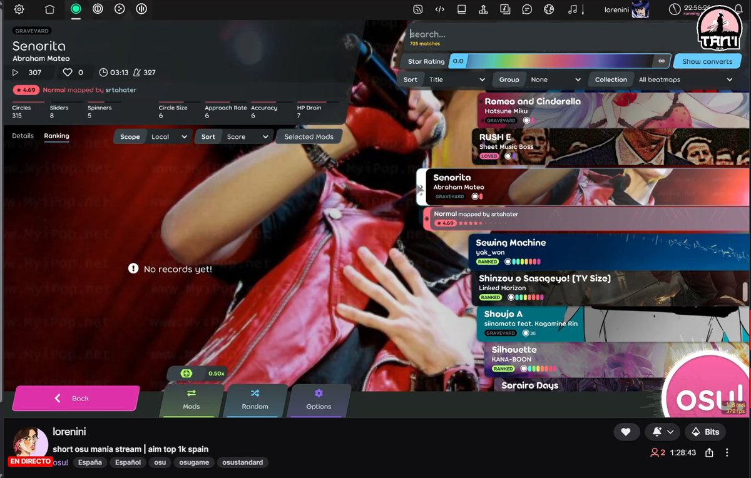
Task: Click the pink Back button
Action: [x=76, y=398]
